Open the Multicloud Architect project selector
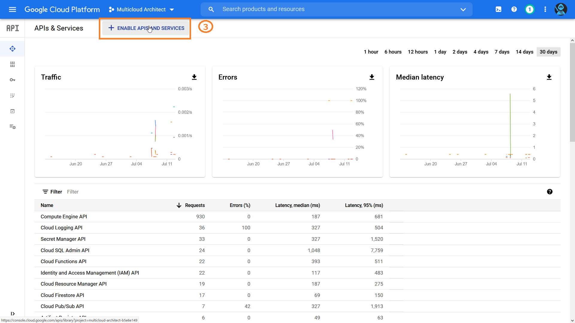The width and height of the screenshot is (575, 323). [x=141, y=9]
